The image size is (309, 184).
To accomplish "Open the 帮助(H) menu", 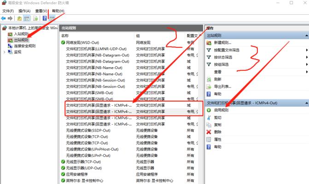I will click(58, 11).
